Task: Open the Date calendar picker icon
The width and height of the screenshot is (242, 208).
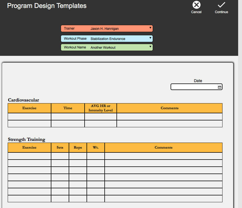Action: [219, 87]
